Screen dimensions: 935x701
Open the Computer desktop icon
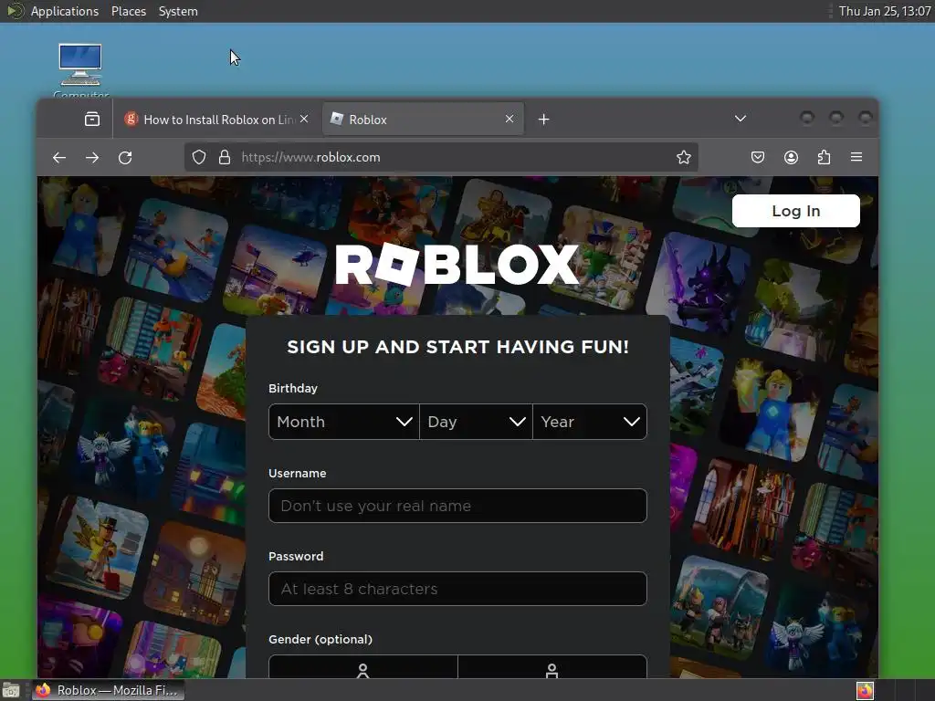(80, 68)
